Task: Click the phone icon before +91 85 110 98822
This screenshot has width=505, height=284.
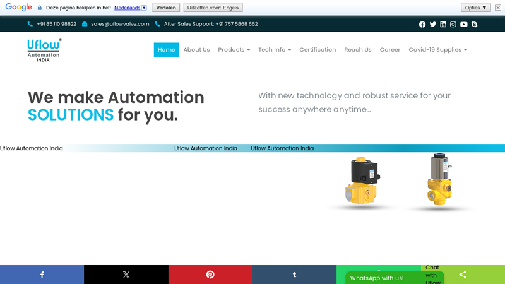Action: coord(30,24)
